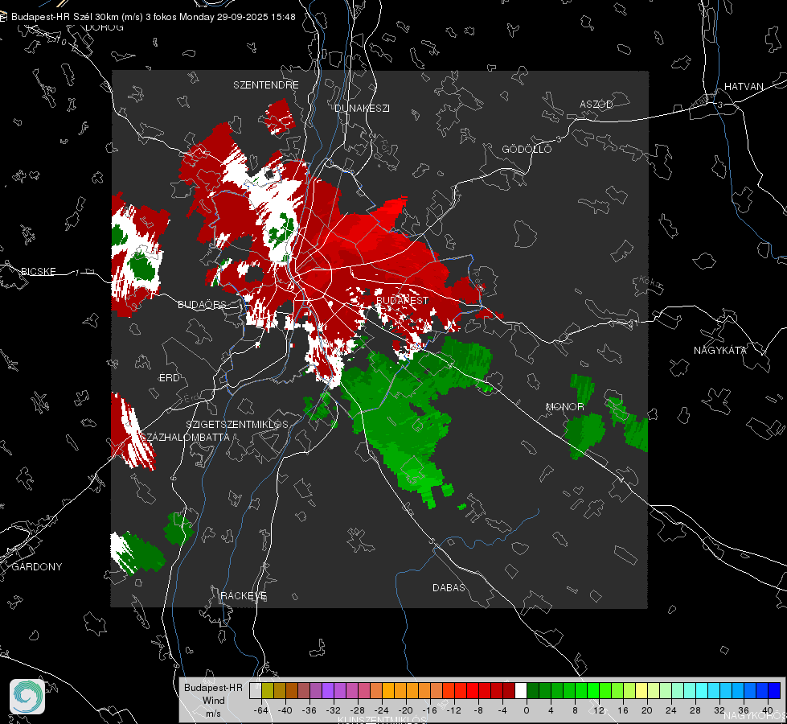787x724 pixels.
Task: Click the 'm/s' unit label in legend
Action: coord(213,713)
